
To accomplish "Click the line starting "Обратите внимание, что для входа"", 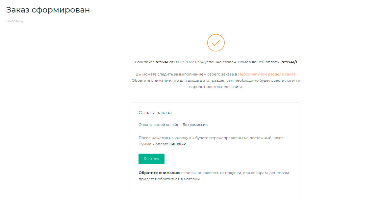I will click(x=216, y=81).
